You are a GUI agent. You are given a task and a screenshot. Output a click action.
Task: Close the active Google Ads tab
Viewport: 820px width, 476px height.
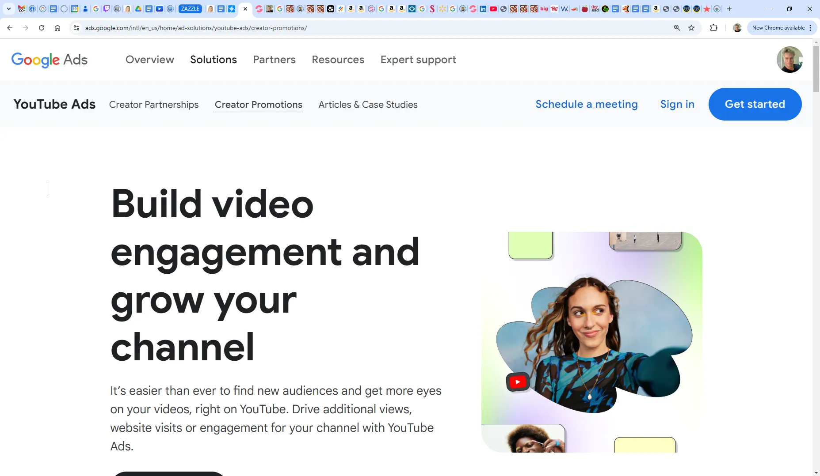tap(245, 9)
